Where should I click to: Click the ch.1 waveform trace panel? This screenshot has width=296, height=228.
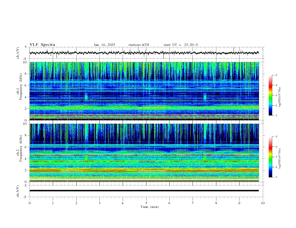tap(147, 53)
